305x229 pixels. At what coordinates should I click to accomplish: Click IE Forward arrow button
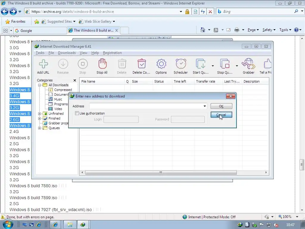[13, 12]
